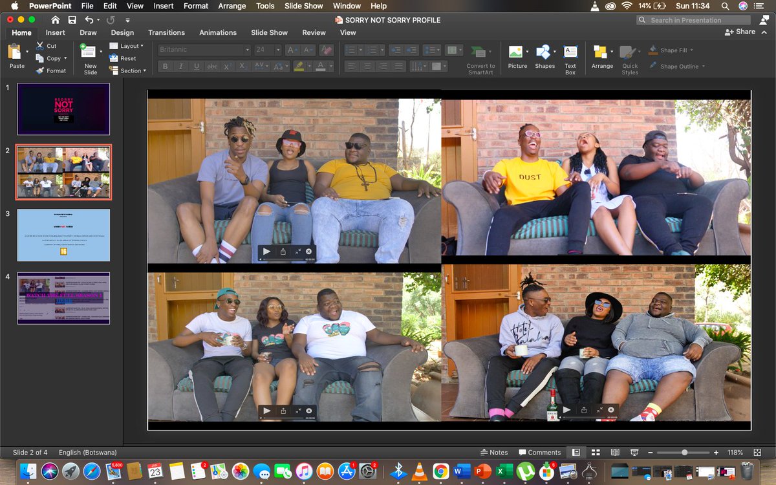
Task: Open the Slide Show ribbon tab
Action: pyautogui.click(x=269, y=32)
